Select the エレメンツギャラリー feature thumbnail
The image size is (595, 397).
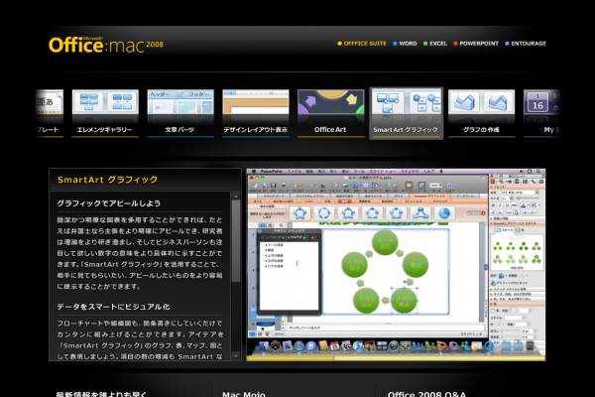(105, 112)
